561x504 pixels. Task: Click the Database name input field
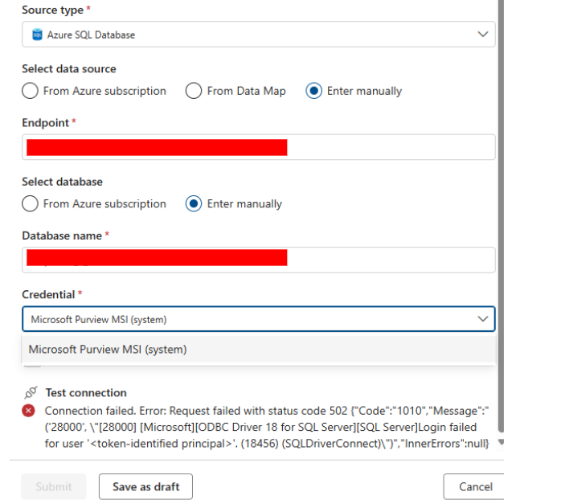tap(258, 260)
